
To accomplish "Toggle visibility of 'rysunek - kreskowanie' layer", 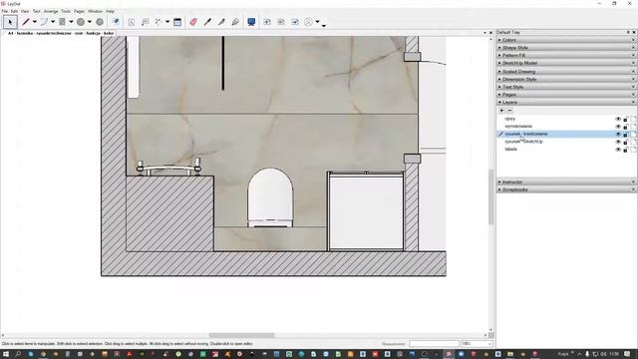I will click(618, 134).
